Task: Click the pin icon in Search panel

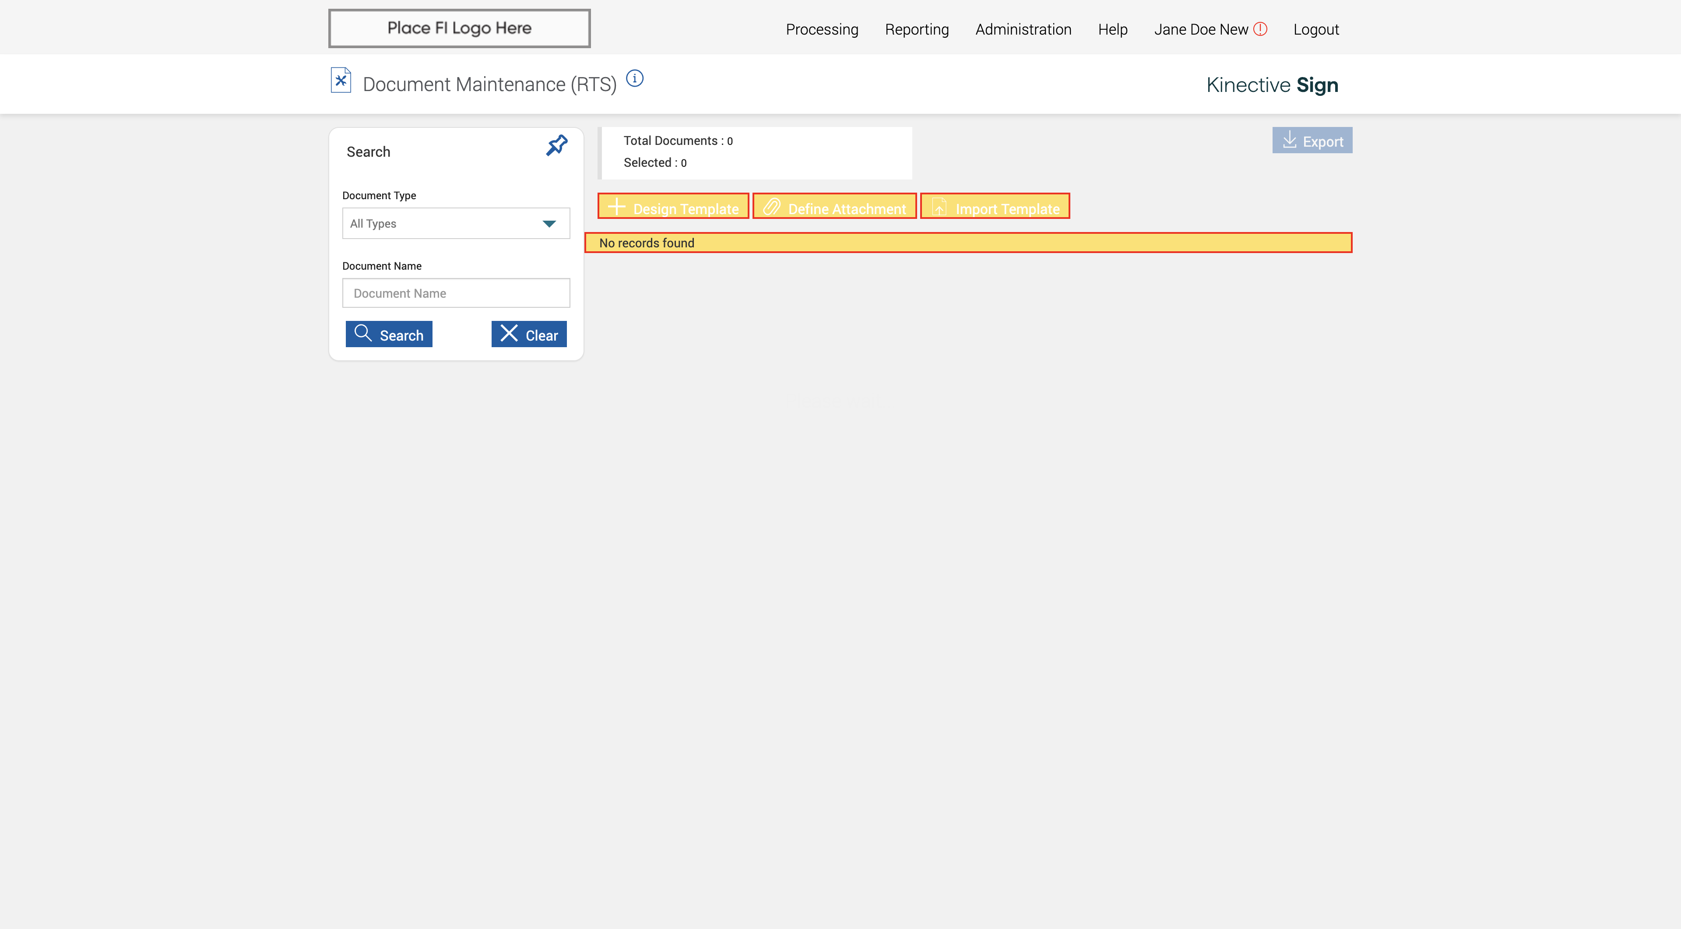Action: (557, 145)
